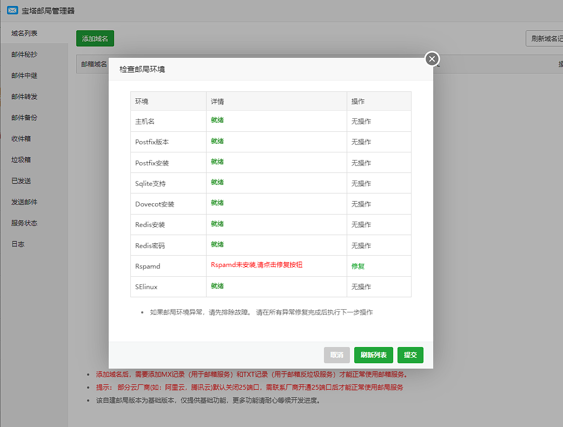The height and width of the screenshot is (427, 563).
Task: Click the 取消 button
Action: tap(337, 355)
